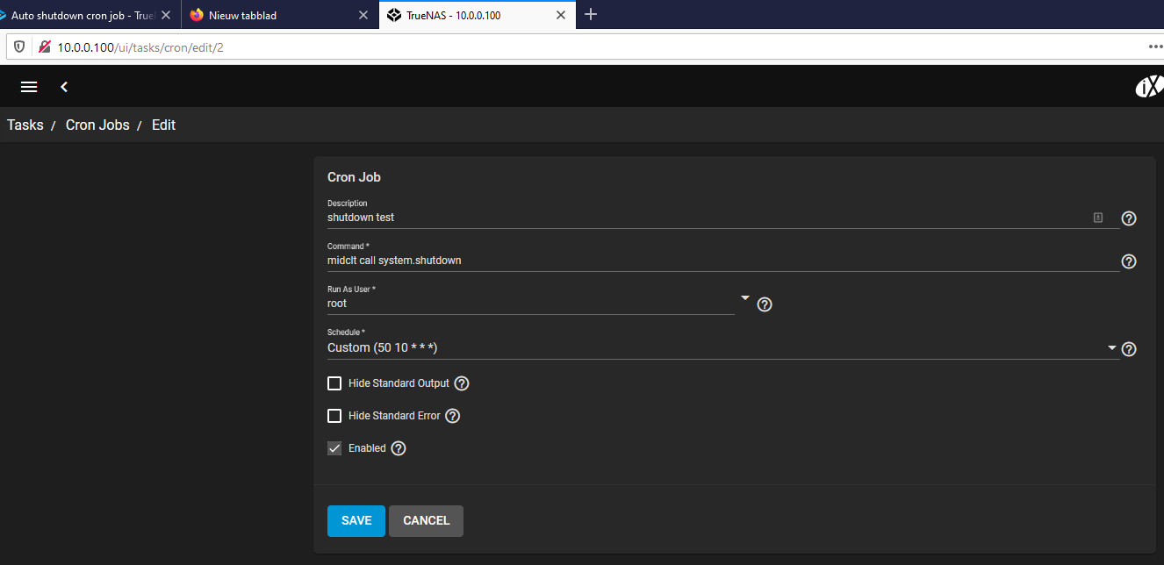
Task: Open help for Schedule field
Action: click(1129, 349)
